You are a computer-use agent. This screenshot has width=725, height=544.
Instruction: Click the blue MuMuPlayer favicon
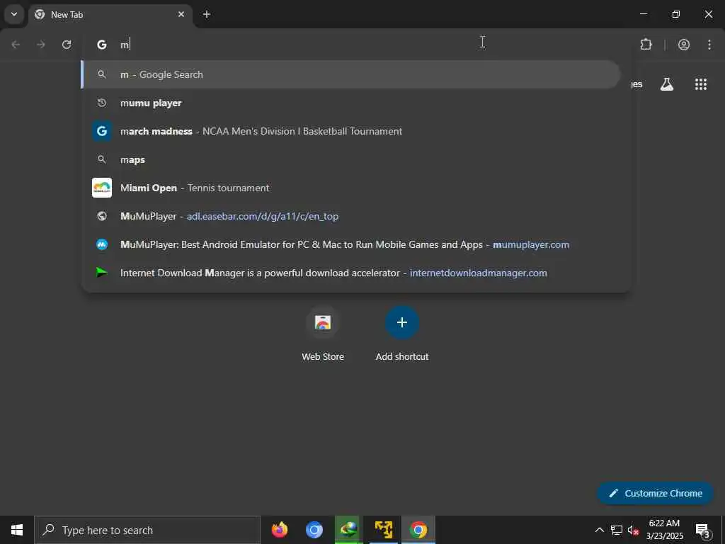click(x=102, y=244)
